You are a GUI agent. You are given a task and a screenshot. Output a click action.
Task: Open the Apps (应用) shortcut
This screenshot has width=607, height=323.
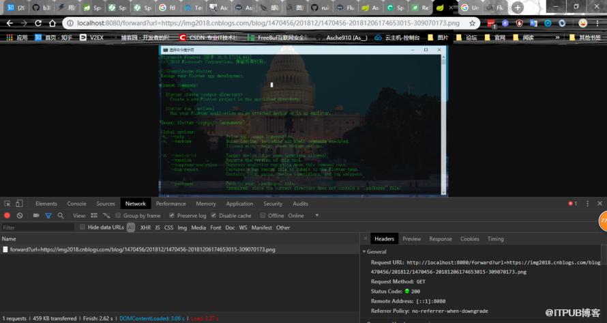(16, 38)
